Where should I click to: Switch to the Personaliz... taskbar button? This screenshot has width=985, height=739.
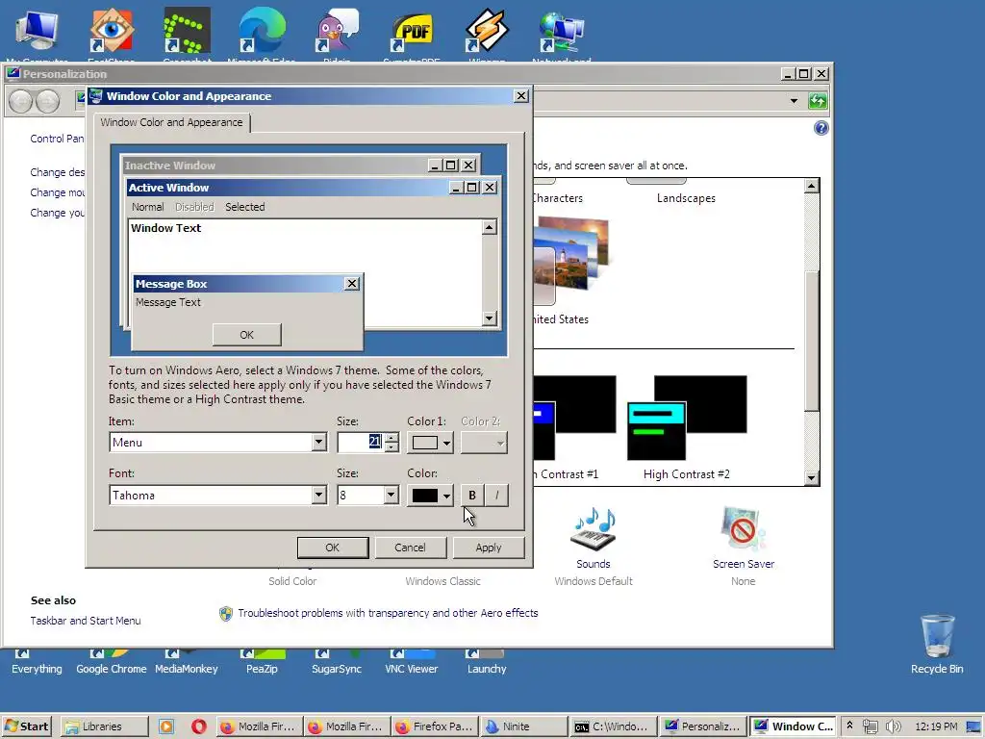[702, 726]
